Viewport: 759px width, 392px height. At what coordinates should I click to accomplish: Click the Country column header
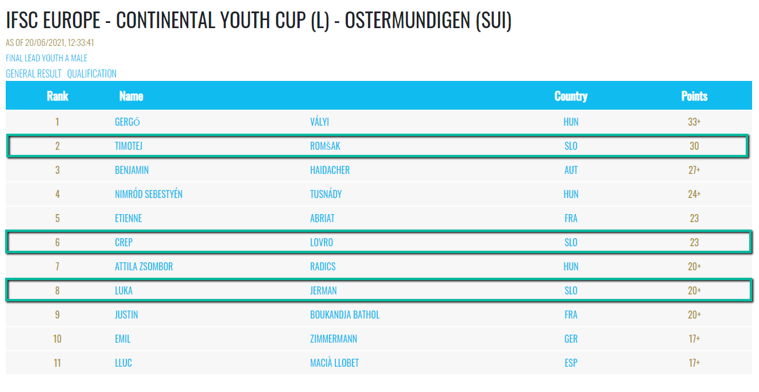click(571, 96)
